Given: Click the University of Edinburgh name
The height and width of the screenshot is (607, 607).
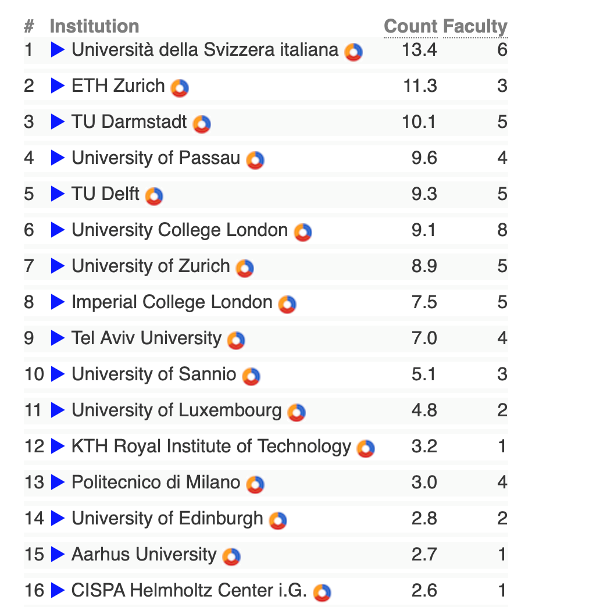Looking at the screenshot, I should (167, 519).
